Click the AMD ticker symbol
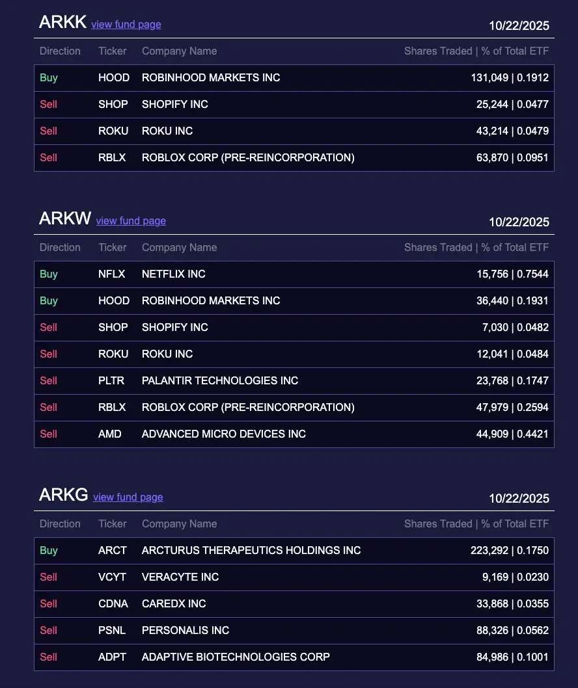578x688 pixels. pyautogui.click(x=110, y=434)
